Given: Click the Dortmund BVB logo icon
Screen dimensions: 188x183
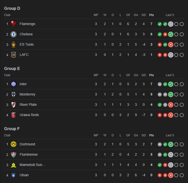Looking at the screenshot, I should click(x=14, y=144).
